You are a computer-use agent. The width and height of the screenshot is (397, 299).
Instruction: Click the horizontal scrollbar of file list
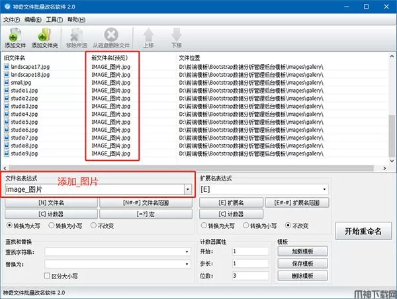191,168
